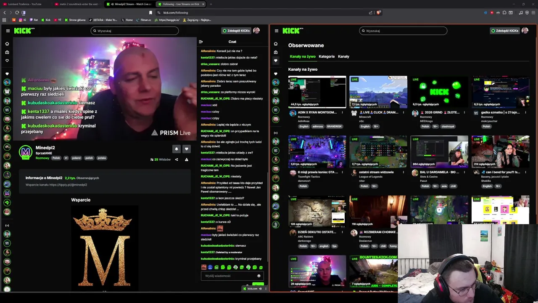Open Filman.cc bookmark
This screenshot has height=303, width=538.
click(144, 20)
